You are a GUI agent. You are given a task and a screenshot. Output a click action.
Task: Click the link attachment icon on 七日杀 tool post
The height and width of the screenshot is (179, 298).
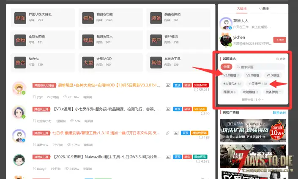[167, 133]
